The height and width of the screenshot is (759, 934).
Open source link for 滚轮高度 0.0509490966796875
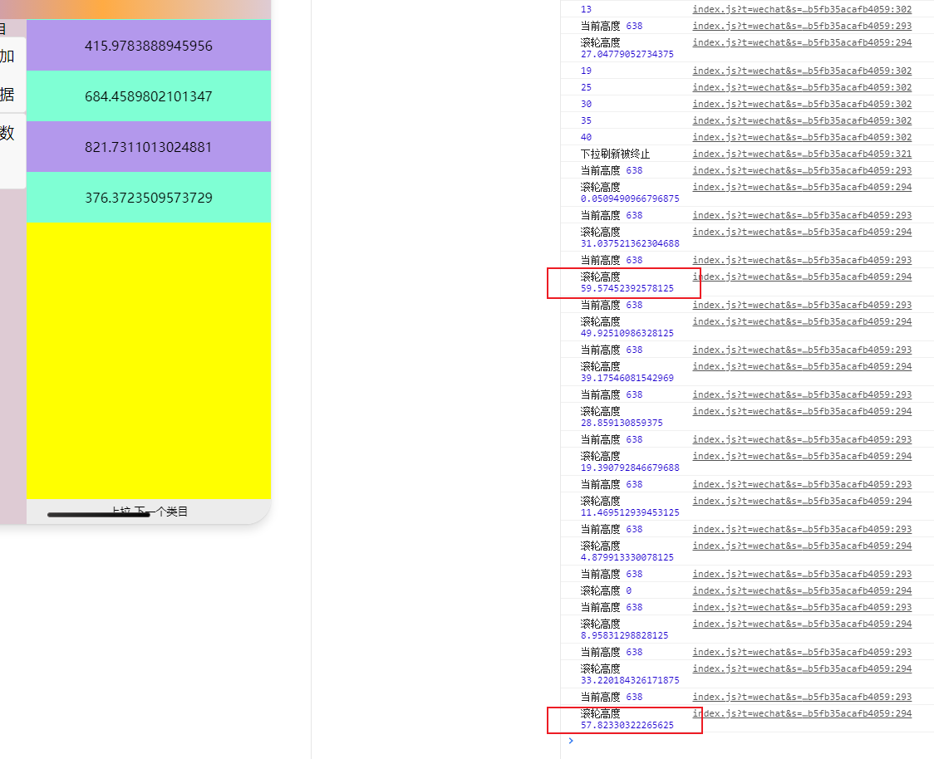point(802,188)
